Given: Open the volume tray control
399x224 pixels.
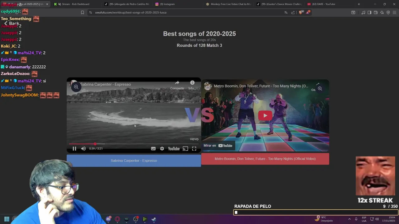Looking at the screenshot, I should (377, 219).
